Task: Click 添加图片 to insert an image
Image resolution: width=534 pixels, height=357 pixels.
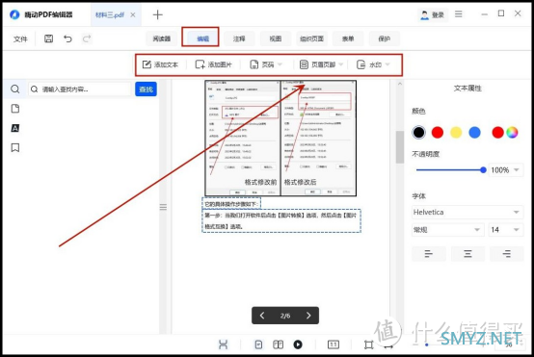Action: (x=214, y=64)
